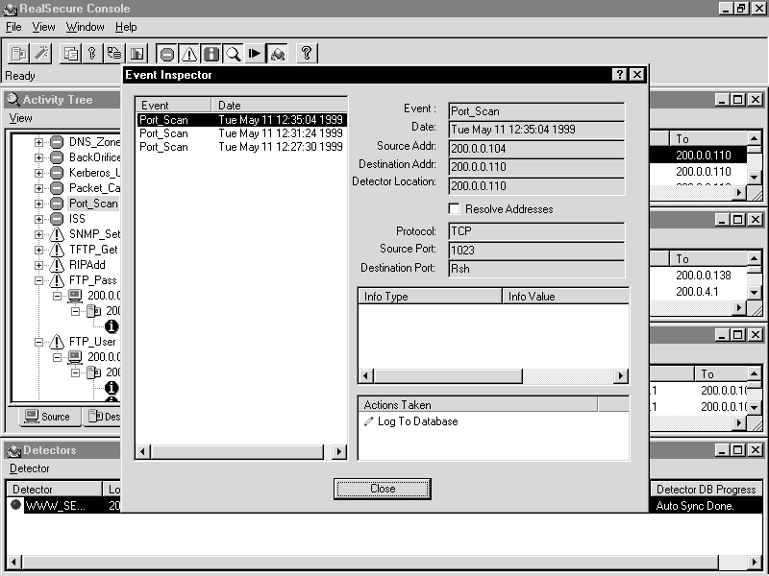Open the View menu in menu bar
Screen dimensions: 769x576
coord(44,27)
